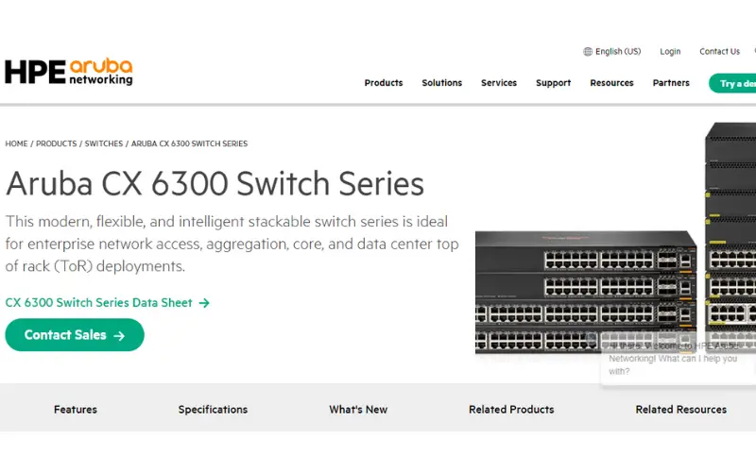Open the Services navigation menu
This screenshot has width=756, height=472.
pyautogui.click(x=499, y=83)
